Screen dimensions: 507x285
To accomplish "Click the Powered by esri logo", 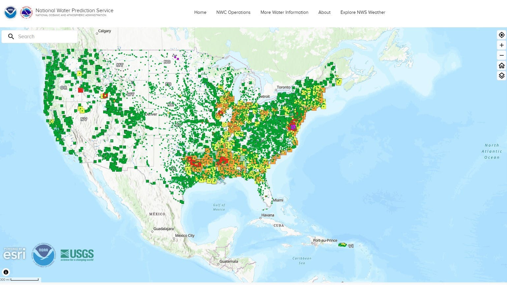I will coord(14,254).
